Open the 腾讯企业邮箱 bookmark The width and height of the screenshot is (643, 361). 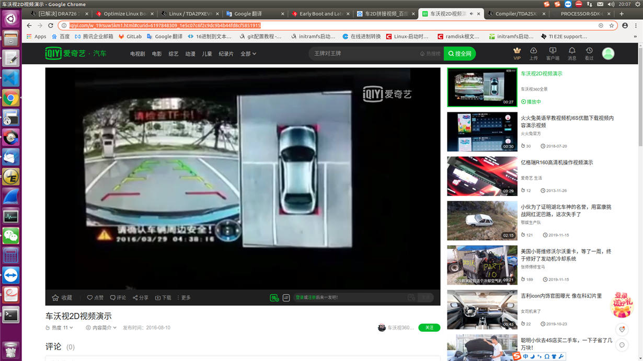click(94, 37)
